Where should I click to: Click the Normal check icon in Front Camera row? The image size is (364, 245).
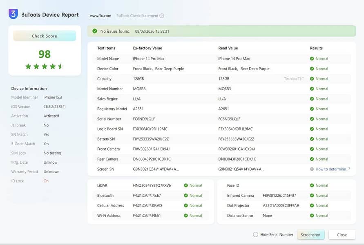click(312, 149)
